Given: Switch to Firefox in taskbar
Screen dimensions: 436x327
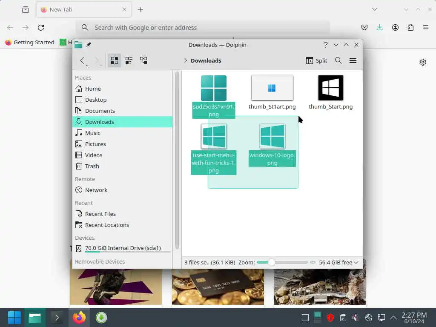Looking at the screenshot, I should tap(79, 318).
